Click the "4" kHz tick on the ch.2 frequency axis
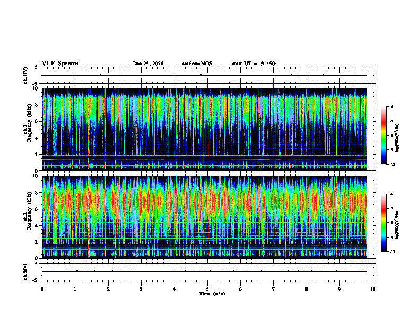This screenshot has height=324, width=420. coord(37,226)
